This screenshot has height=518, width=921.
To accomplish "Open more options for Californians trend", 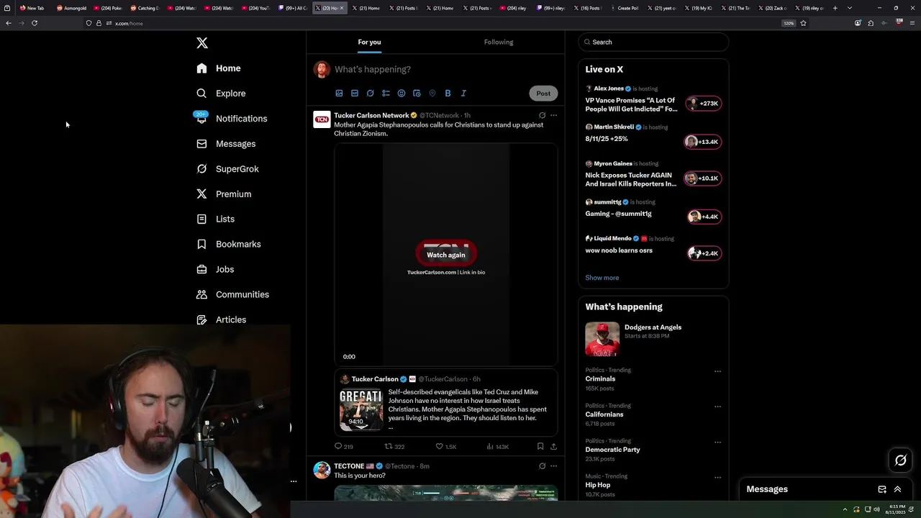I will 717,406.
